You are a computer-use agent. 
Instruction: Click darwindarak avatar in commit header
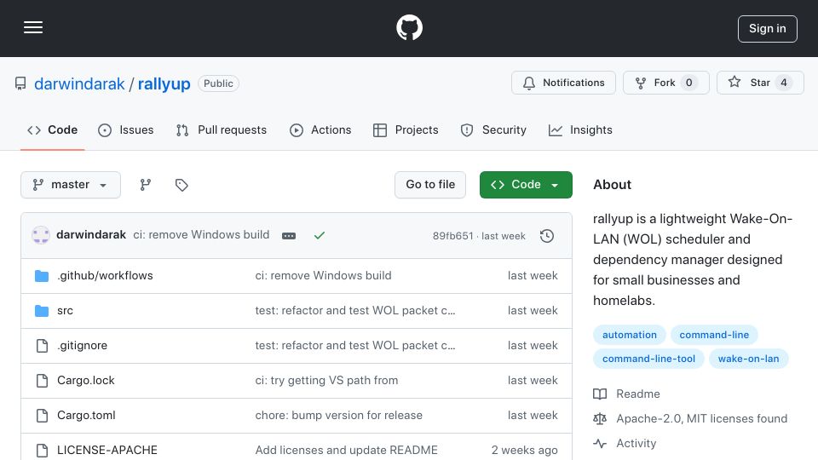pyautogui.click(x=41, y=235)
